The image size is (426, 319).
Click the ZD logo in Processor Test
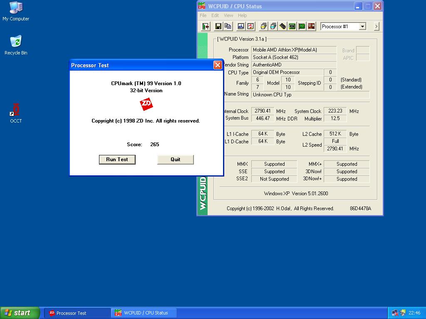[146, 104]
